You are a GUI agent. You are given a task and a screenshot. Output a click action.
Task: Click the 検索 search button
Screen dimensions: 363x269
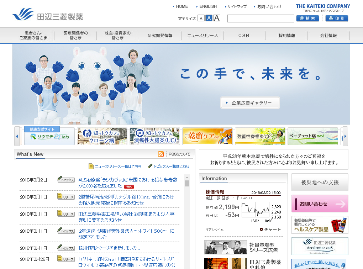(x=307, y=18)
